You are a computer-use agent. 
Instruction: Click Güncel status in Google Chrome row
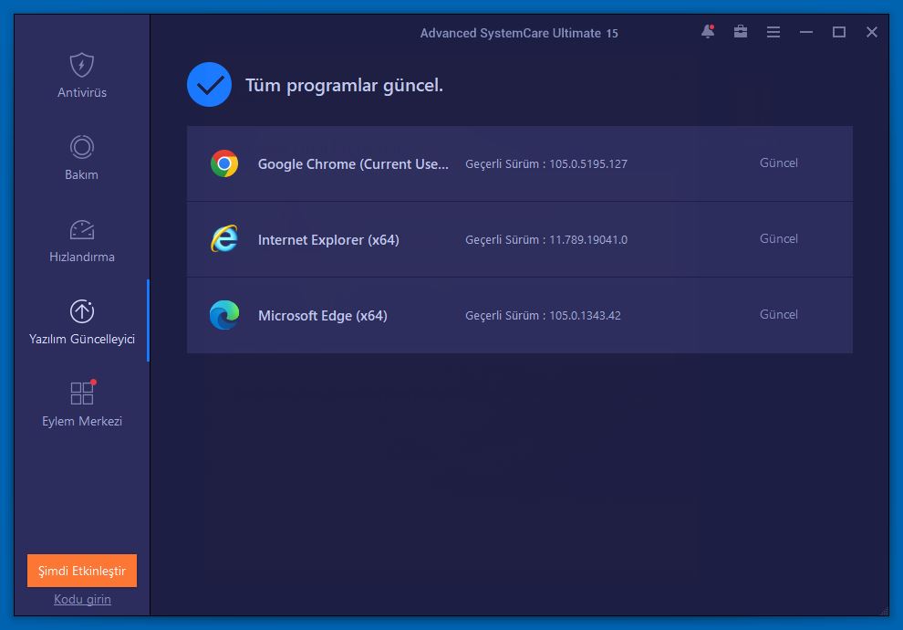[779, 163]
